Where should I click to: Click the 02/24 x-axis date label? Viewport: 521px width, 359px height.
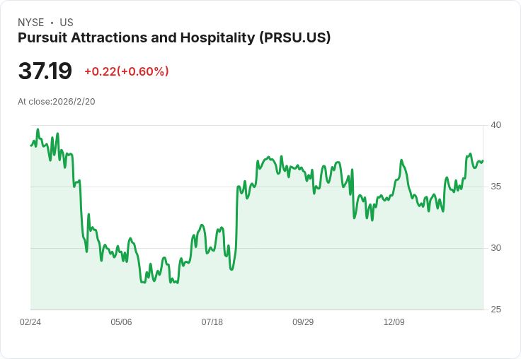[30, 322]
